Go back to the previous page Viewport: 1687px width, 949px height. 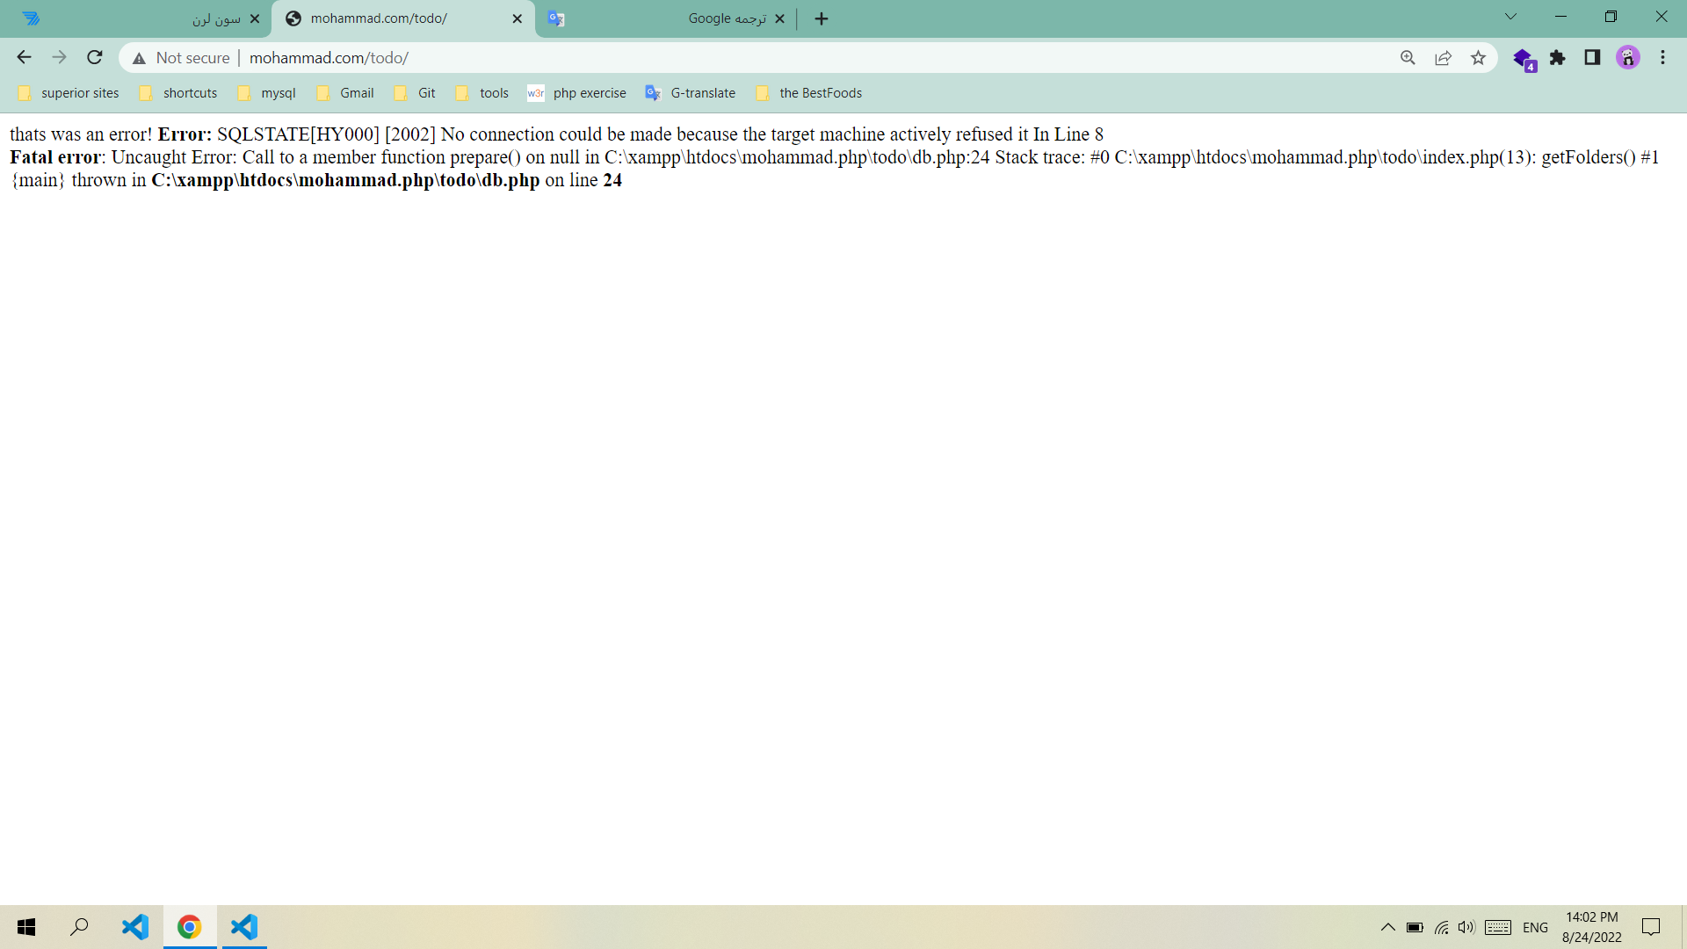point(24,58)
